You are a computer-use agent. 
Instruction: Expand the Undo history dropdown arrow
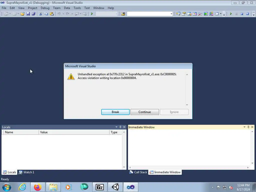[x=63, y=14]
